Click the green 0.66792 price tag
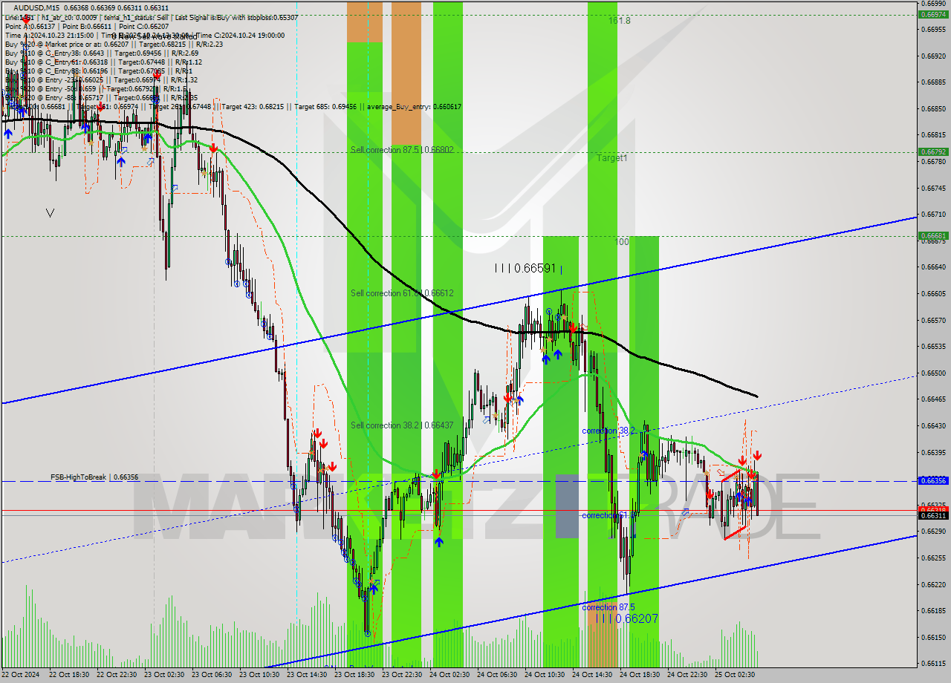 coord(932,151)
